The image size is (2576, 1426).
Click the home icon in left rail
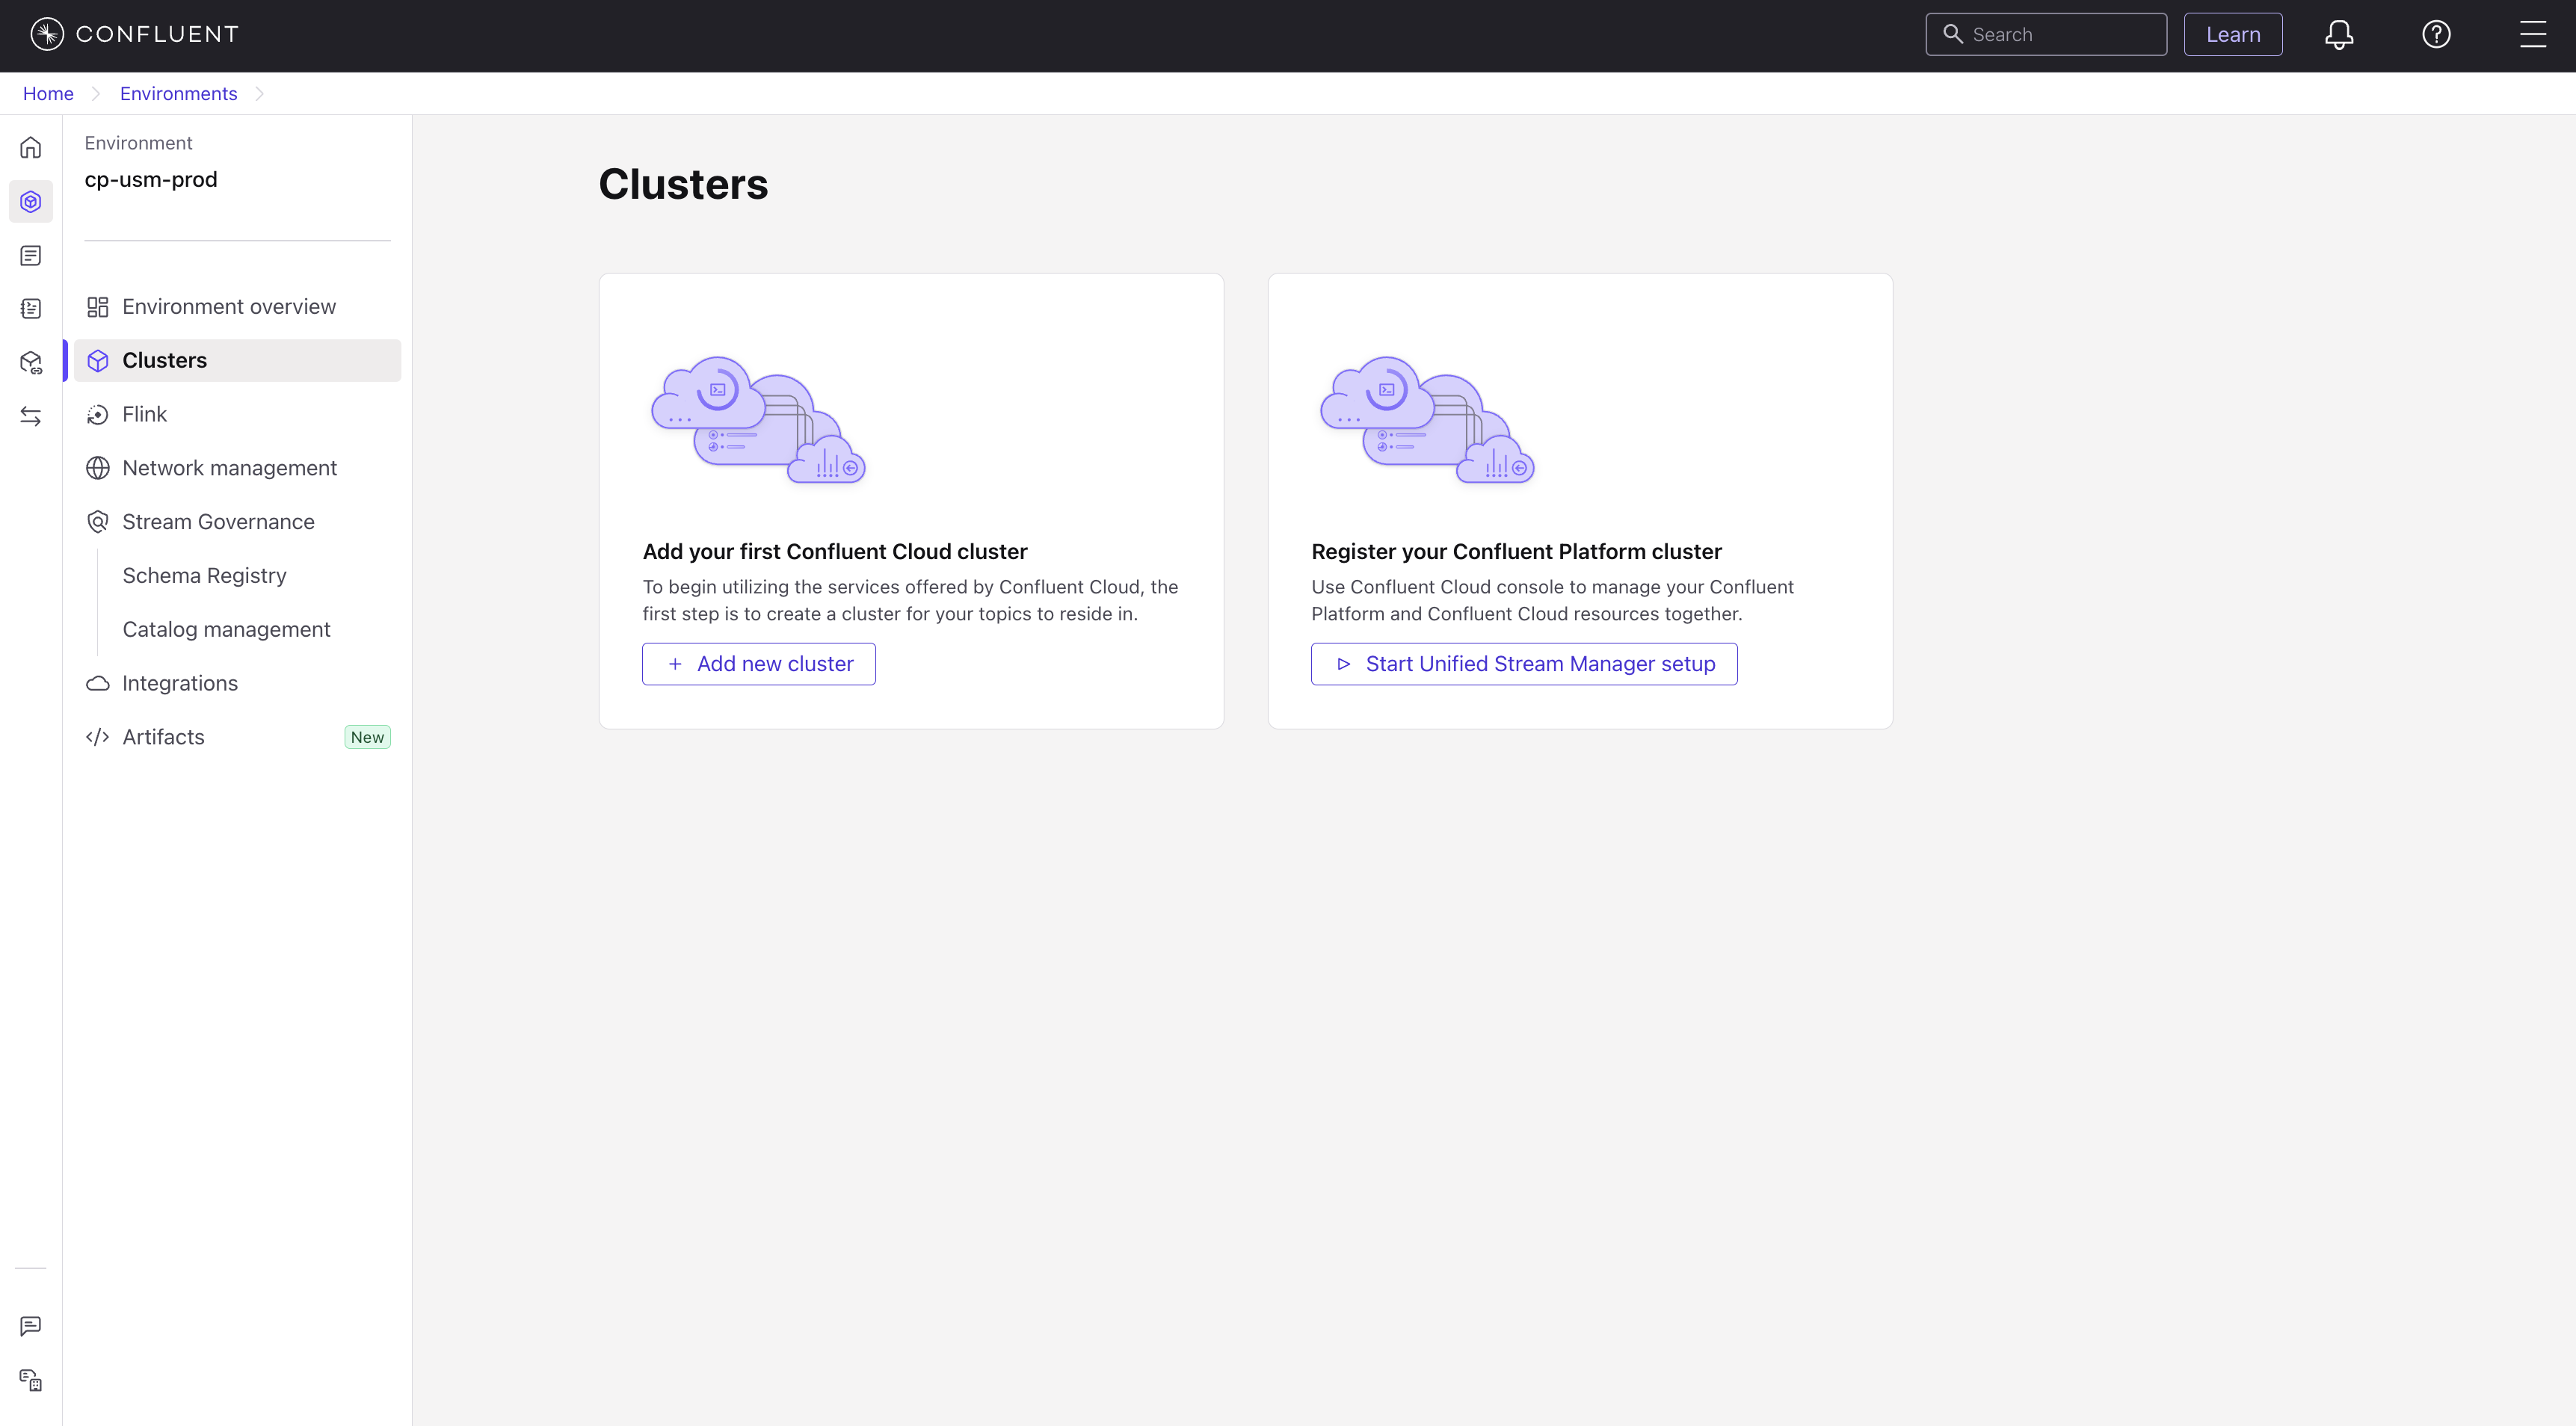pyautogui.click(x=31, y=148)
